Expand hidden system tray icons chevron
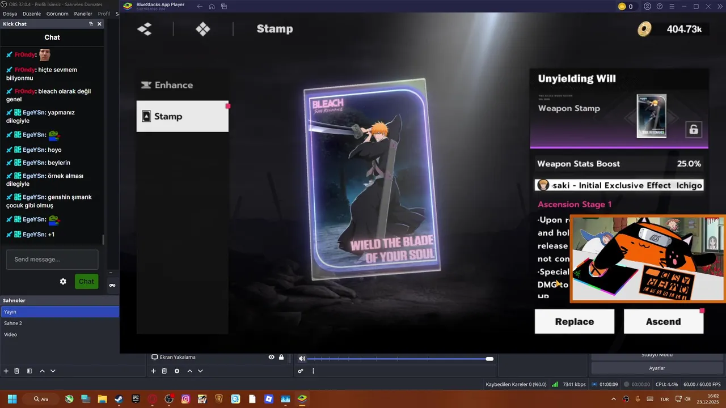726x408 pixels. (613, 399)
